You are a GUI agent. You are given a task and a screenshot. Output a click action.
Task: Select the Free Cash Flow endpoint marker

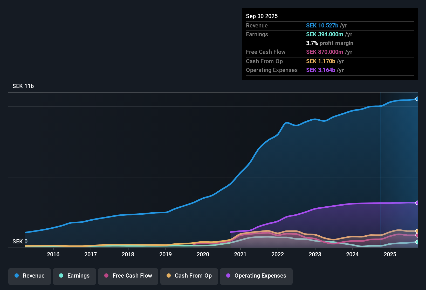pyautogui.click(x=417, y=235)
